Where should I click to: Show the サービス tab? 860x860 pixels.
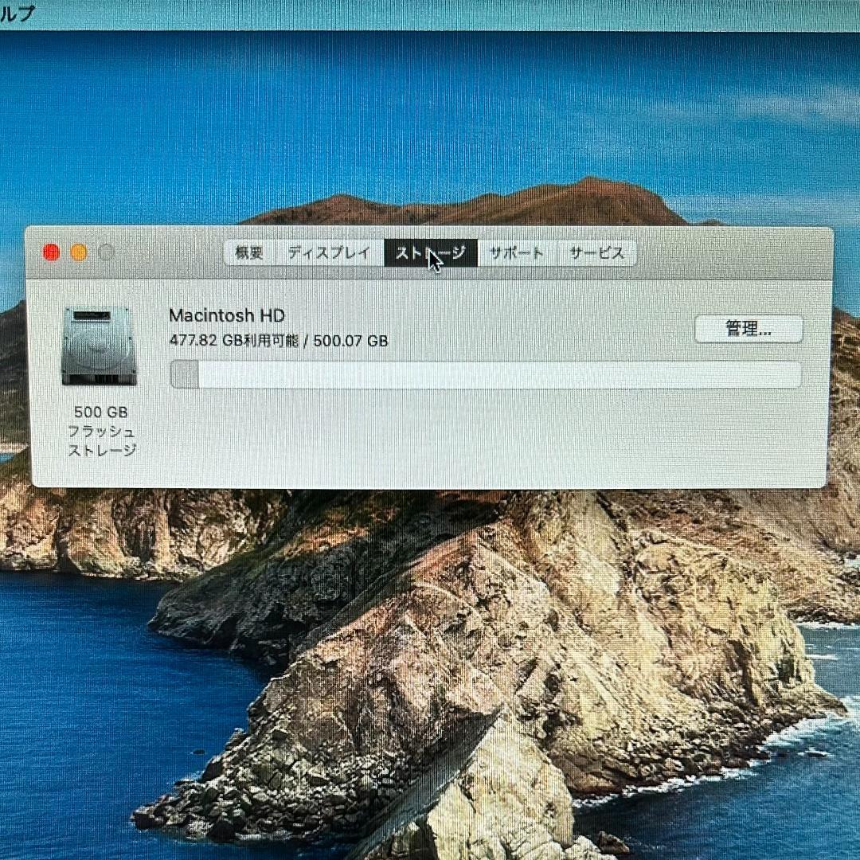[596, 253]
